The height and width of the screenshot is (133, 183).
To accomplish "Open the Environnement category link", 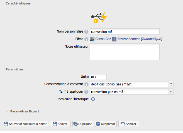I will pyautogui.click(x=128, y=39).
